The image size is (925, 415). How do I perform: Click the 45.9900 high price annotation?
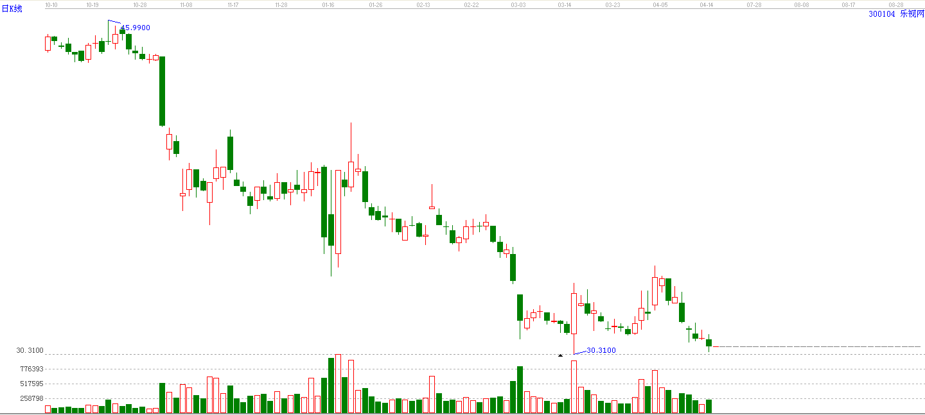point(136,28)
